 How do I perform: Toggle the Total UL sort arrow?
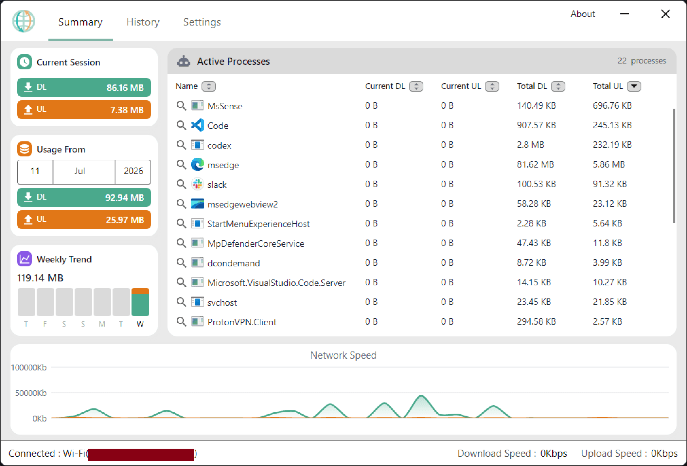pyautogui.click(x=634, y=86)
